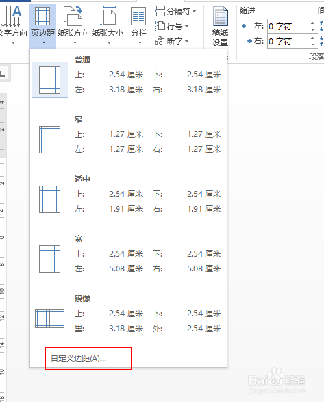This screenshot has width=324, height=402.
Task: Choose the 普通 margin title text
Action: [82, 60]
